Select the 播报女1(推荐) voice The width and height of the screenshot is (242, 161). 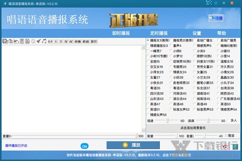(159, 40)
